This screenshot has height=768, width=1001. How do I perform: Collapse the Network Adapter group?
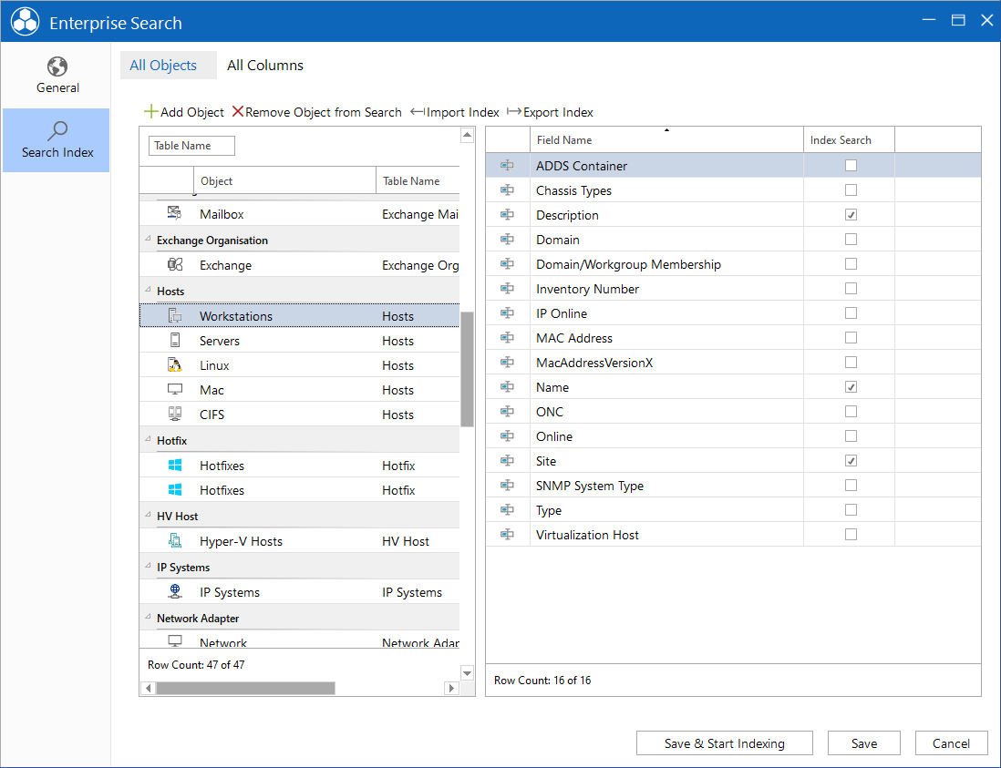[148, 618]
